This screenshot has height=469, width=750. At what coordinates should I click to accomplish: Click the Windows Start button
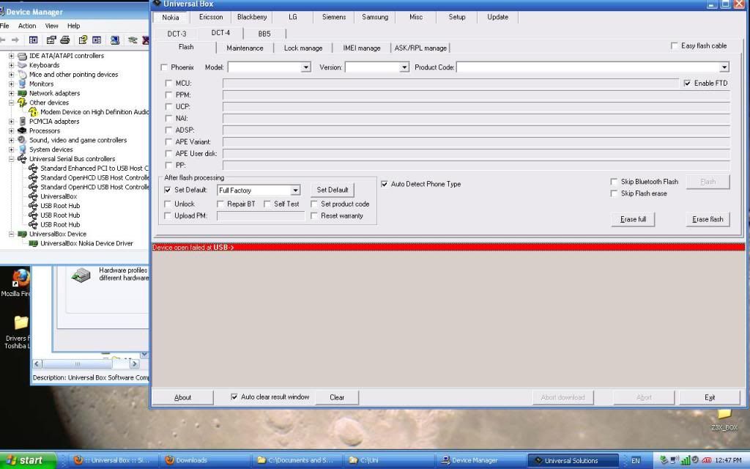click(28, 460)
